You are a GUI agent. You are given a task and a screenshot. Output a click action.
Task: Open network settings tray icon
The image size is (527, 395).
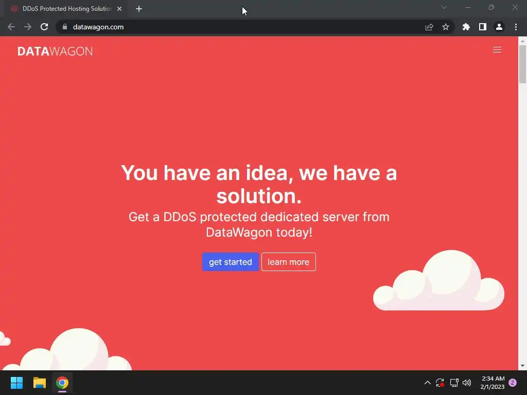point(454,383)
